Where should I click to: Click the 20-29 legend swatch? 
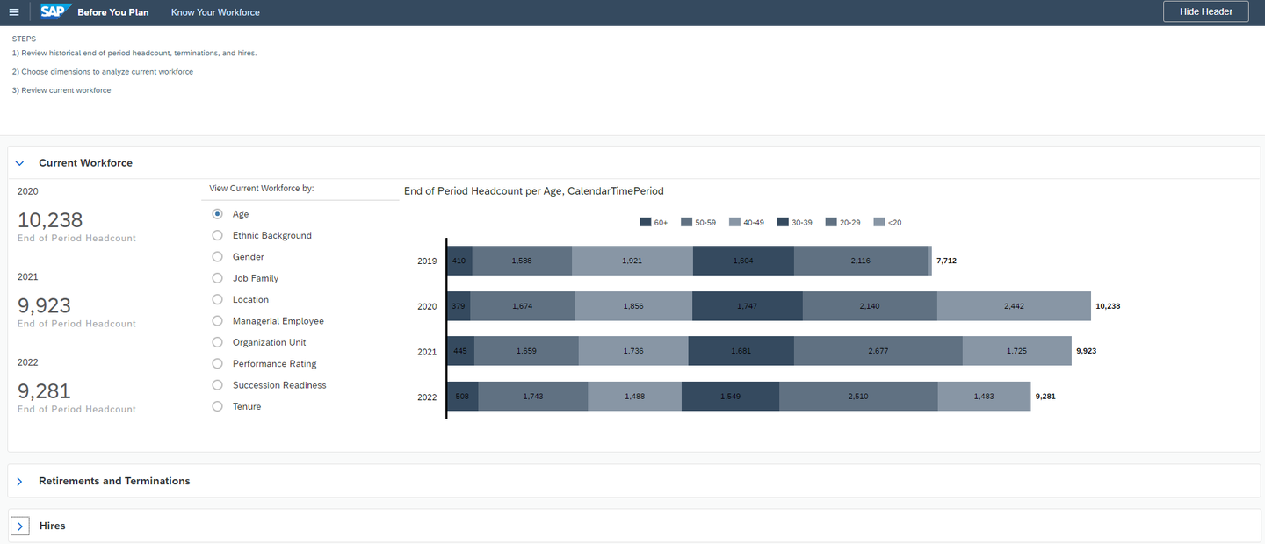point(831,223)
